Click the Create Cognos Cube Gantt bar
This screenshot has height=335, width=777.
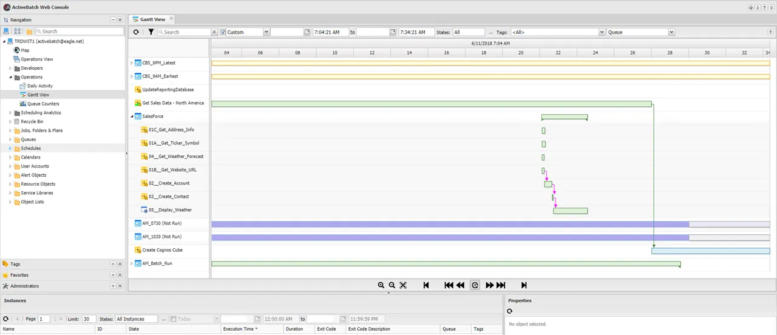(x=710, y=251)
